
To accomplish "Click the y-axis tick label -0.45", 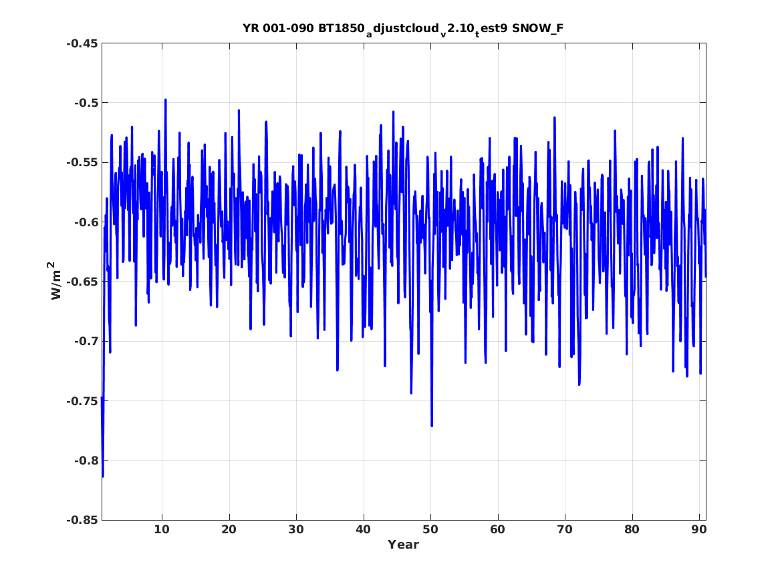I will click(82, 43).
